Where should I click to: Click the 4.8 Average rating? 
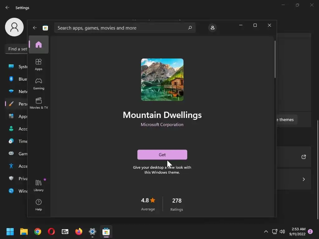click(148, 204)
